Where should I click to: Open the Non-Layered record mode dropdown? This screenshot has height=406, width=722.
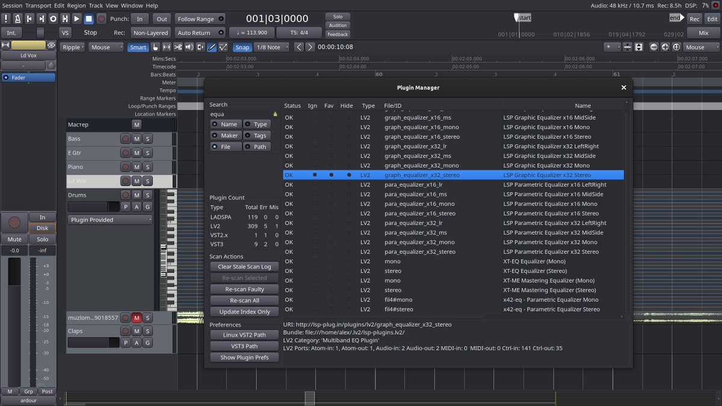(x=150, y=32)
